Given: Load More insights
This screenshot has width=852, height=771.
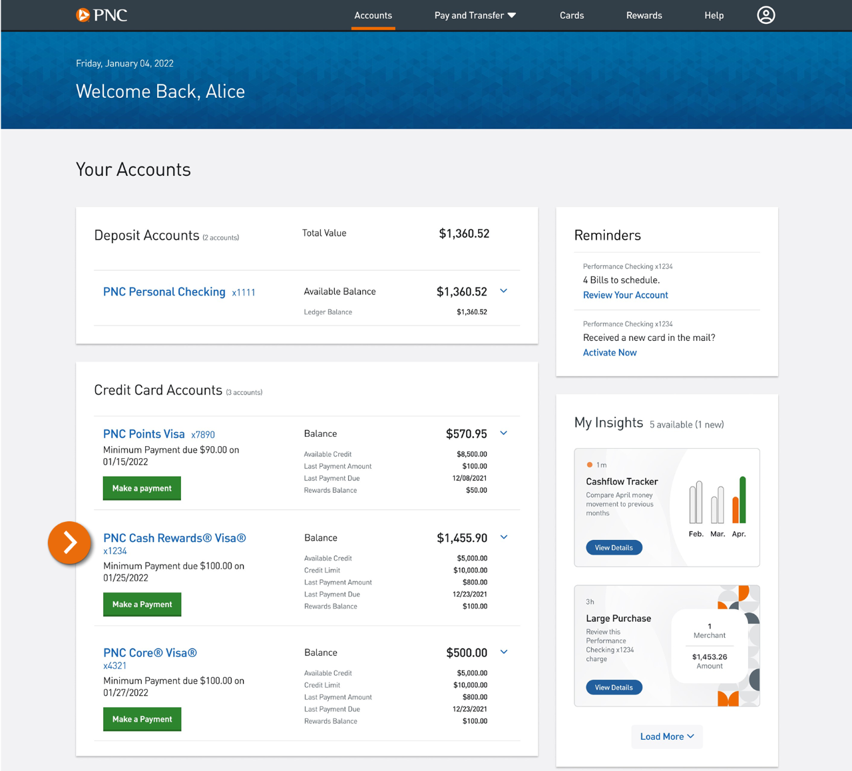Looking at the screenshot, I should [x=667, y=736].
